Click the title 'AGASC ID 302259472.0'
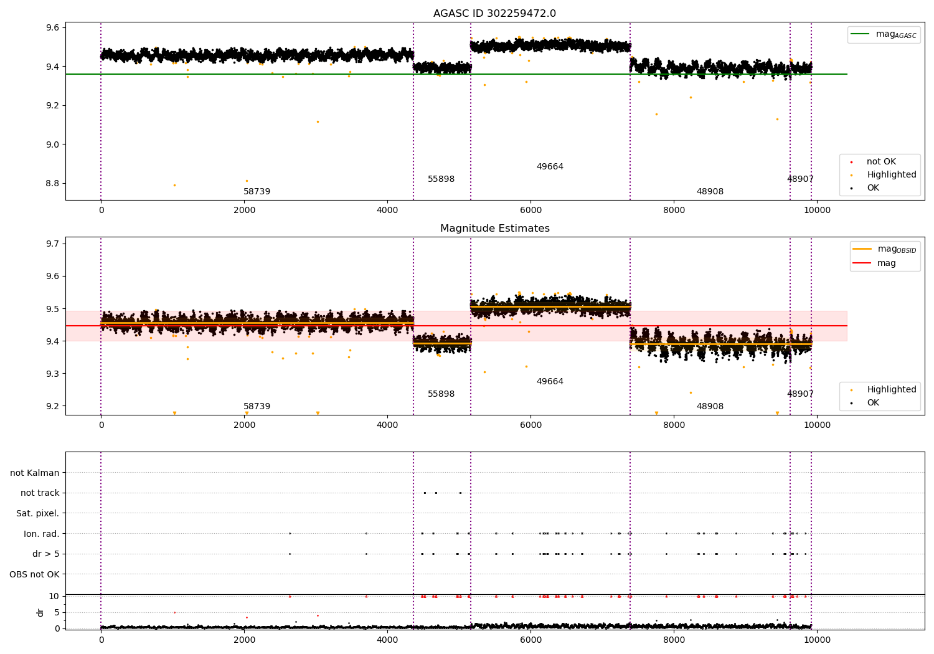This screenshot has height=654, width=934. coord(494,14)
